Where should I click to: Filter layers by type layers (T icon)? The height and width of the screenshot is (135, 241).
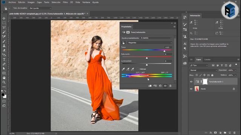click(x=222, y=65)
